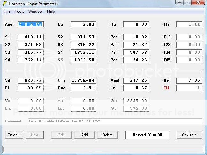
Task: Click the F12 field
Action: 189,37
